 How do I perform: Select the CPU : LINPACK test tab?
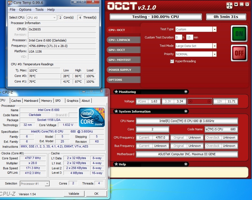[123, 40]
